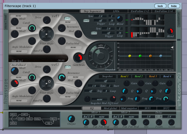Toggle second step sequencer on switch
The height and width of the screenshot is (134, 187).
click(94, 33)
